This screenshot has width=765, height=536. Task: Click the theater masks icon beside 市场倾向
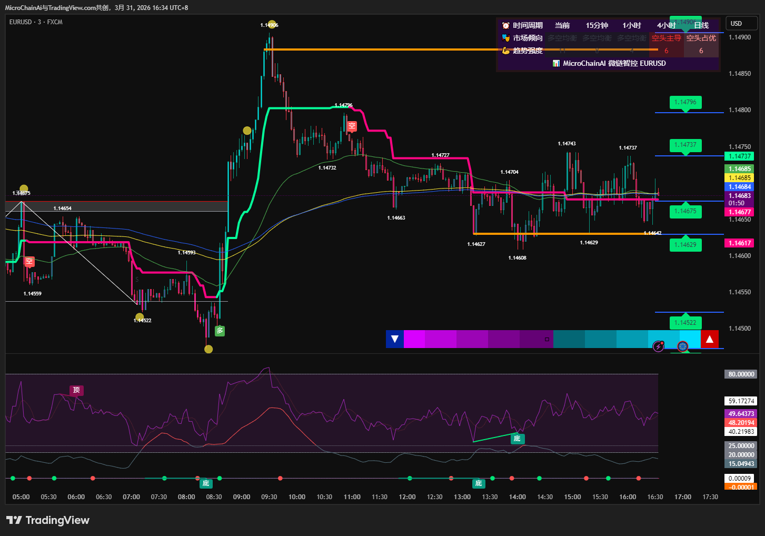pyautogui.click(x=506, y=38)
